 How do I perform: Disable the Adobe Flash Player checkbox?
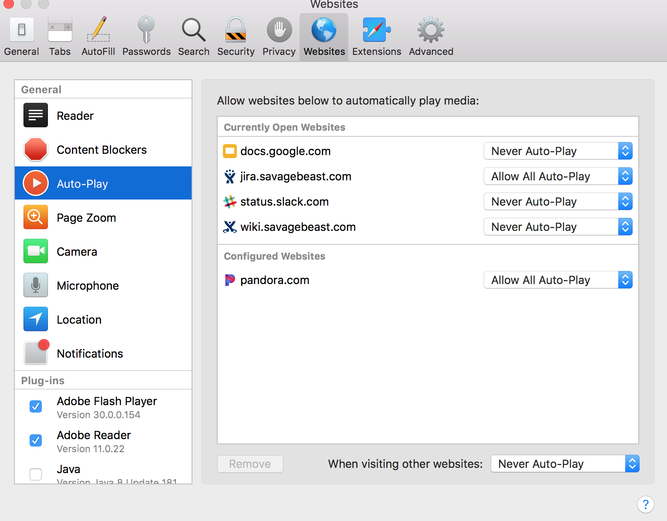click(x=36, y=406)
